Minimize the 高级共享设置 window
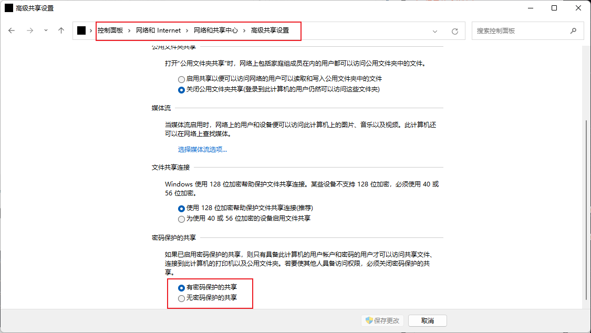 pos(531,8)
